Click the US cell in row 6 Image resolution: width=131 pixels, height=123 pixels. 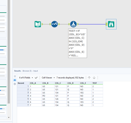(x=48, y=102)
